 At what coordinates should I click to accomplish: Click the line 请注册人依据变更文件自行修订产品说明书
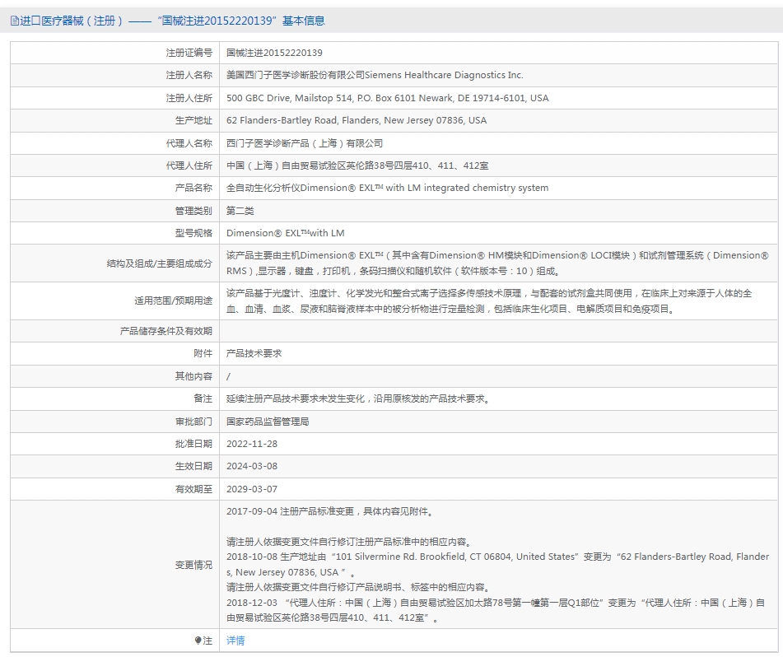click(x=359, y=588)
